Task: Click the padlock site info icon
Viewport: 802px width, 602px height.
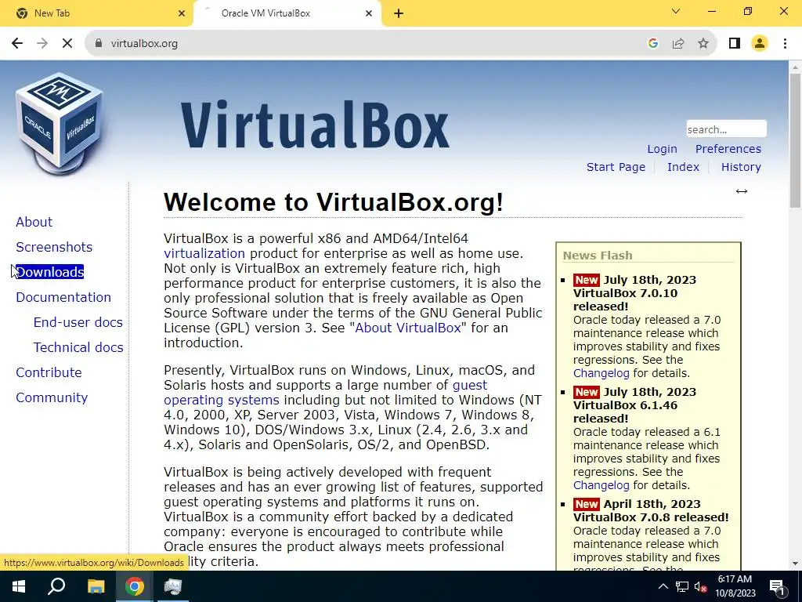Action: point(99,44)
